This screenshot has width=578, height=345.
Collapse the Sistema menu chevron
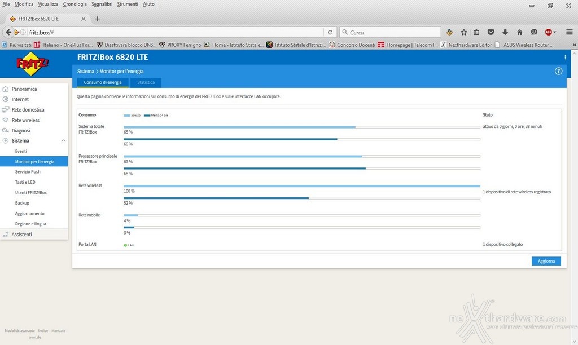(63, 141)
